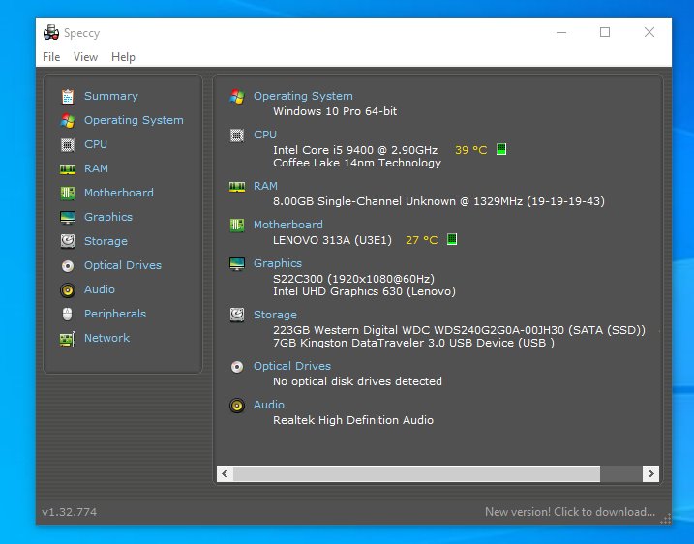Screen dimensions: 694x544
Task: Open Graphics section from sidebar
Action: pos(108,217)
